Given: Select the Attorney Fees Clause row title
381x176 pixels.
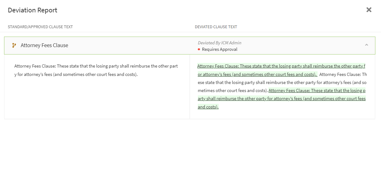Looking at the screenshot, I should pyautogui.click(x=44, y=45).
